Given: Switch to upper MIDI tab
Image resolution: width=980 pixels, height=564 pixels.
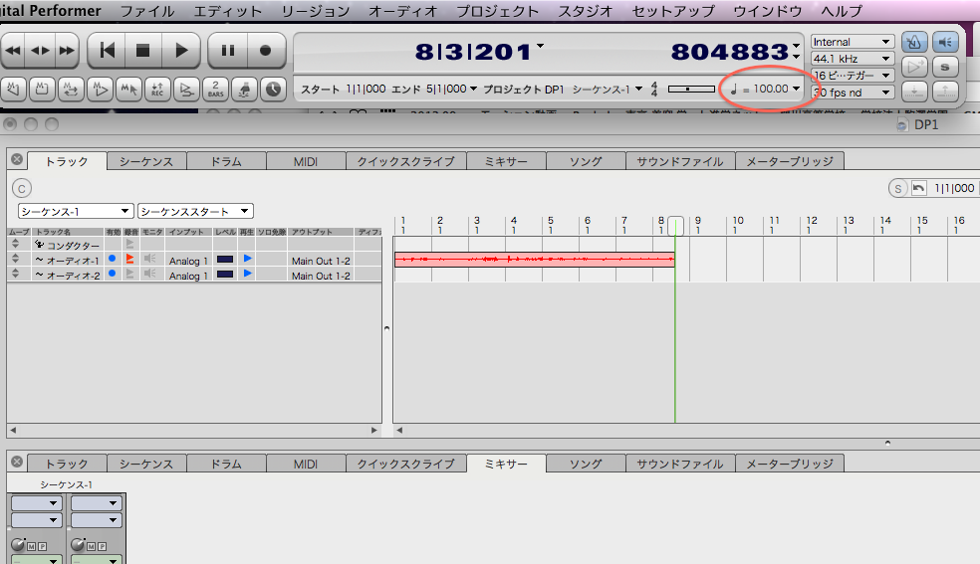Looking at the screenshot, I should (x=306, y=161).
